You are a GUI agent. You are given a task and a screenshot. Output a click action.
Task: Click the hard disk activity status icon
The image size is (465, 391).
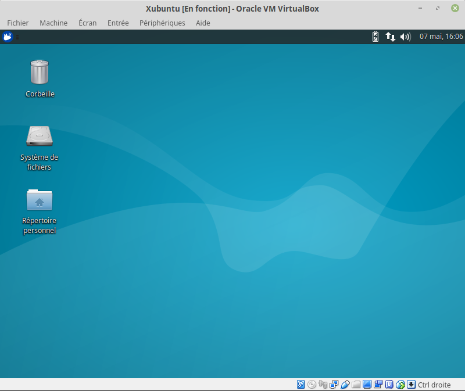[x=301, y=385]
